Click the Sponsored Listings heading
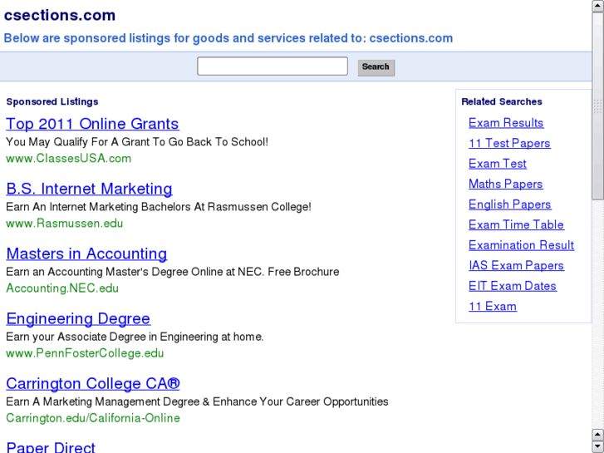 (52, 101)
